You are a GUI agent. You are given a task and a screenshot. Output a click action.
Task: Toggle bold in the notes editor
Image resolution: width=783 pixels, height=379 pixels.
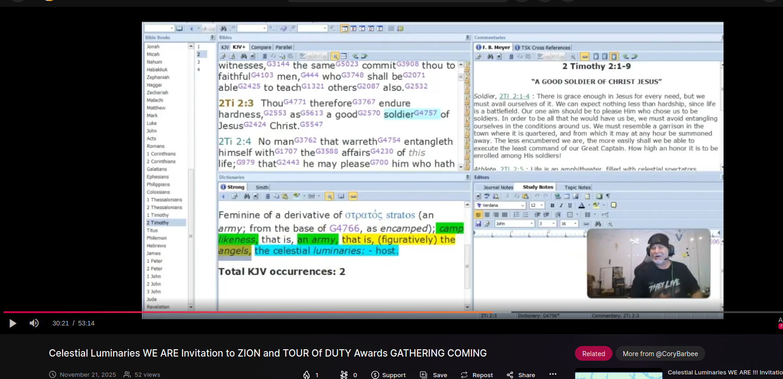[x=552, y=206]
